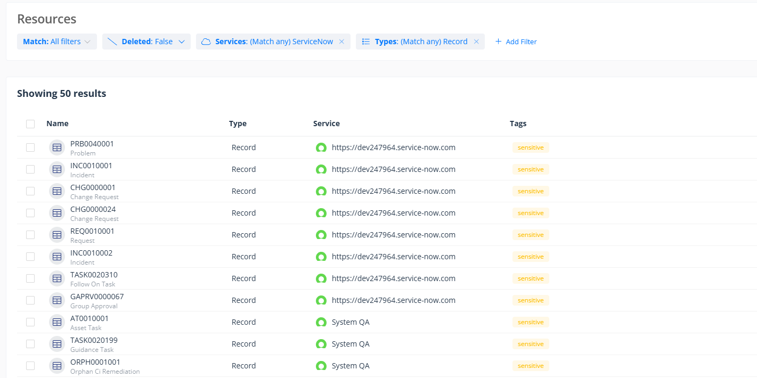757x378 pixels.
Task: Open the GAPRV0000067 group approval
Action: pyautogui.click(x=97, y=297)
